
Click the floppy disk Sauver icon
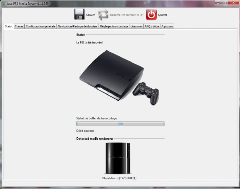click(80, 14)
